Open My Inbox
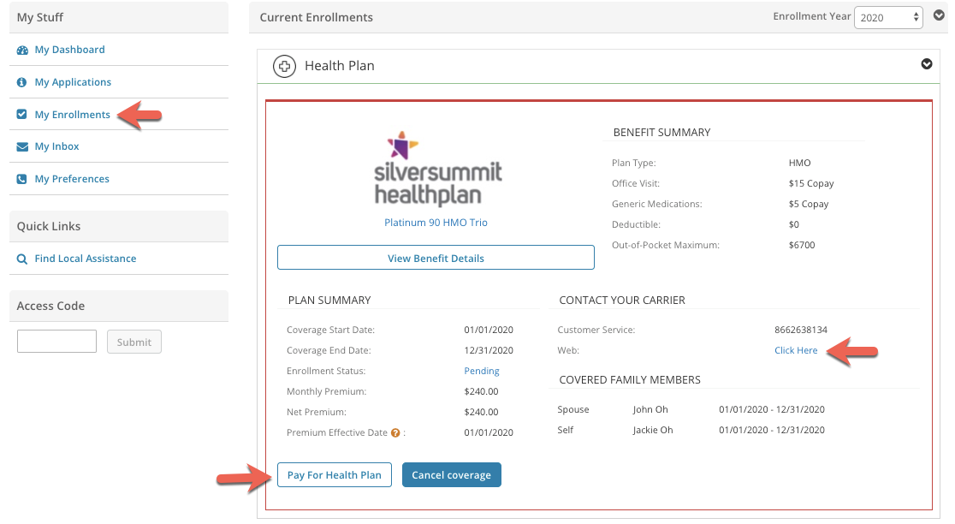 (56, 147)
